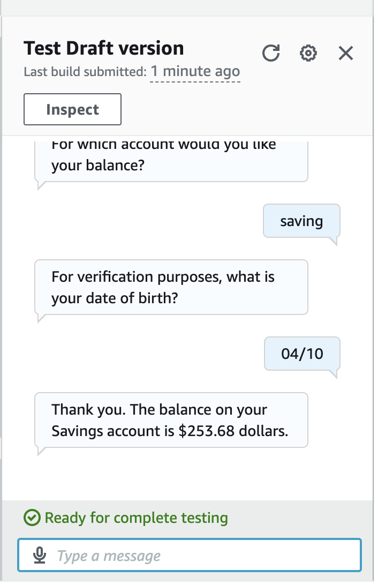Viewport: 378px width, 585px height.
Task: Close the Test Draft version panel
Action: [x=346, y=53]
